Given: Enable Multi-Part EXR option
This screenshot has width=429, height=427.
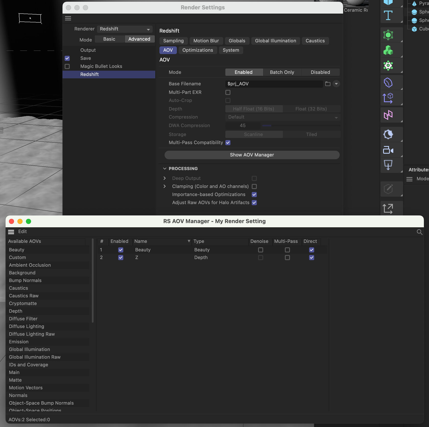Looking at the screenshot, I should point(228,92).
